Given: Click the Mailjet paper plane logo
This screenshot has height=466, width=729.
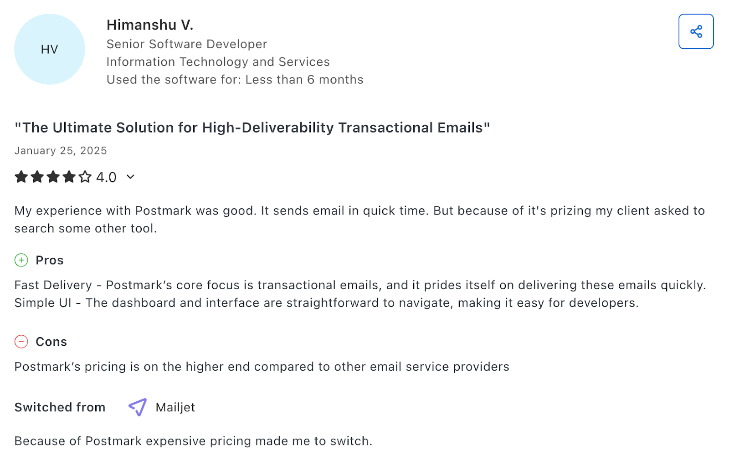Looking at the screenshot, I should tap(138, 407).
